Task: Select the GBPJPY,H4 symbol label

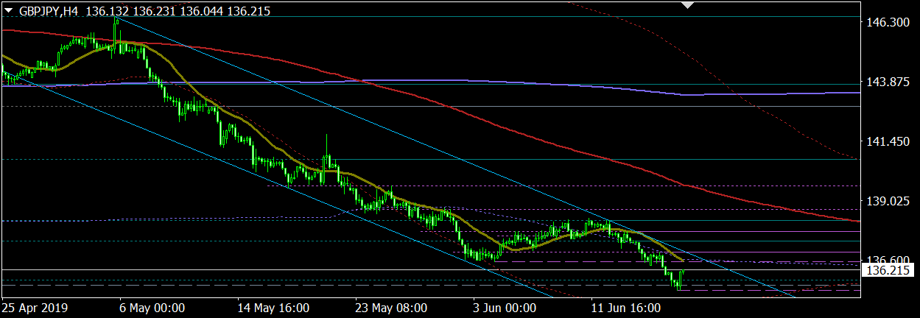Action: pos(49,11)
